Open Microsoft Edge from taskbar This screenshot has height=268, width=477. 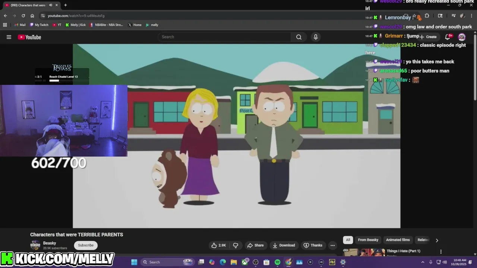pos(223,262)
